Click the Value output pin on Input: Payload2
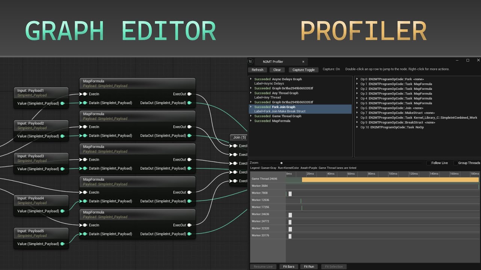This screenshot has height=270, width=481. pyautogui.click(x=62, y=136)
